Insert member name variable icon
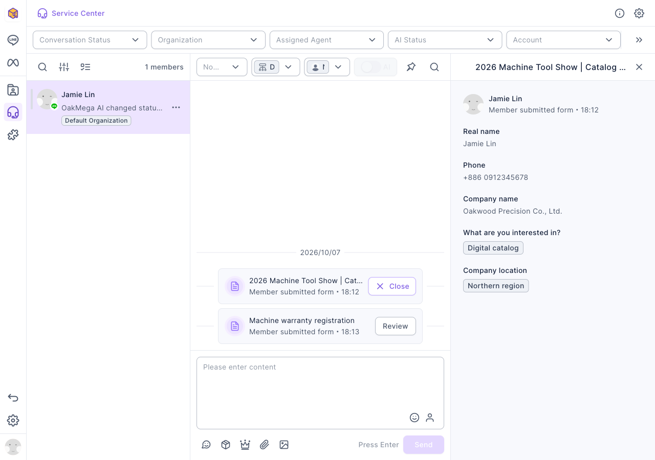The image size is (655, 460). [x=430, y=418]
